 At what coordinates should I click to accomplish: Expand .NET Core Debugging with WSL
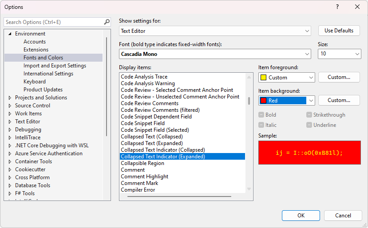click(x=10, y=145)
